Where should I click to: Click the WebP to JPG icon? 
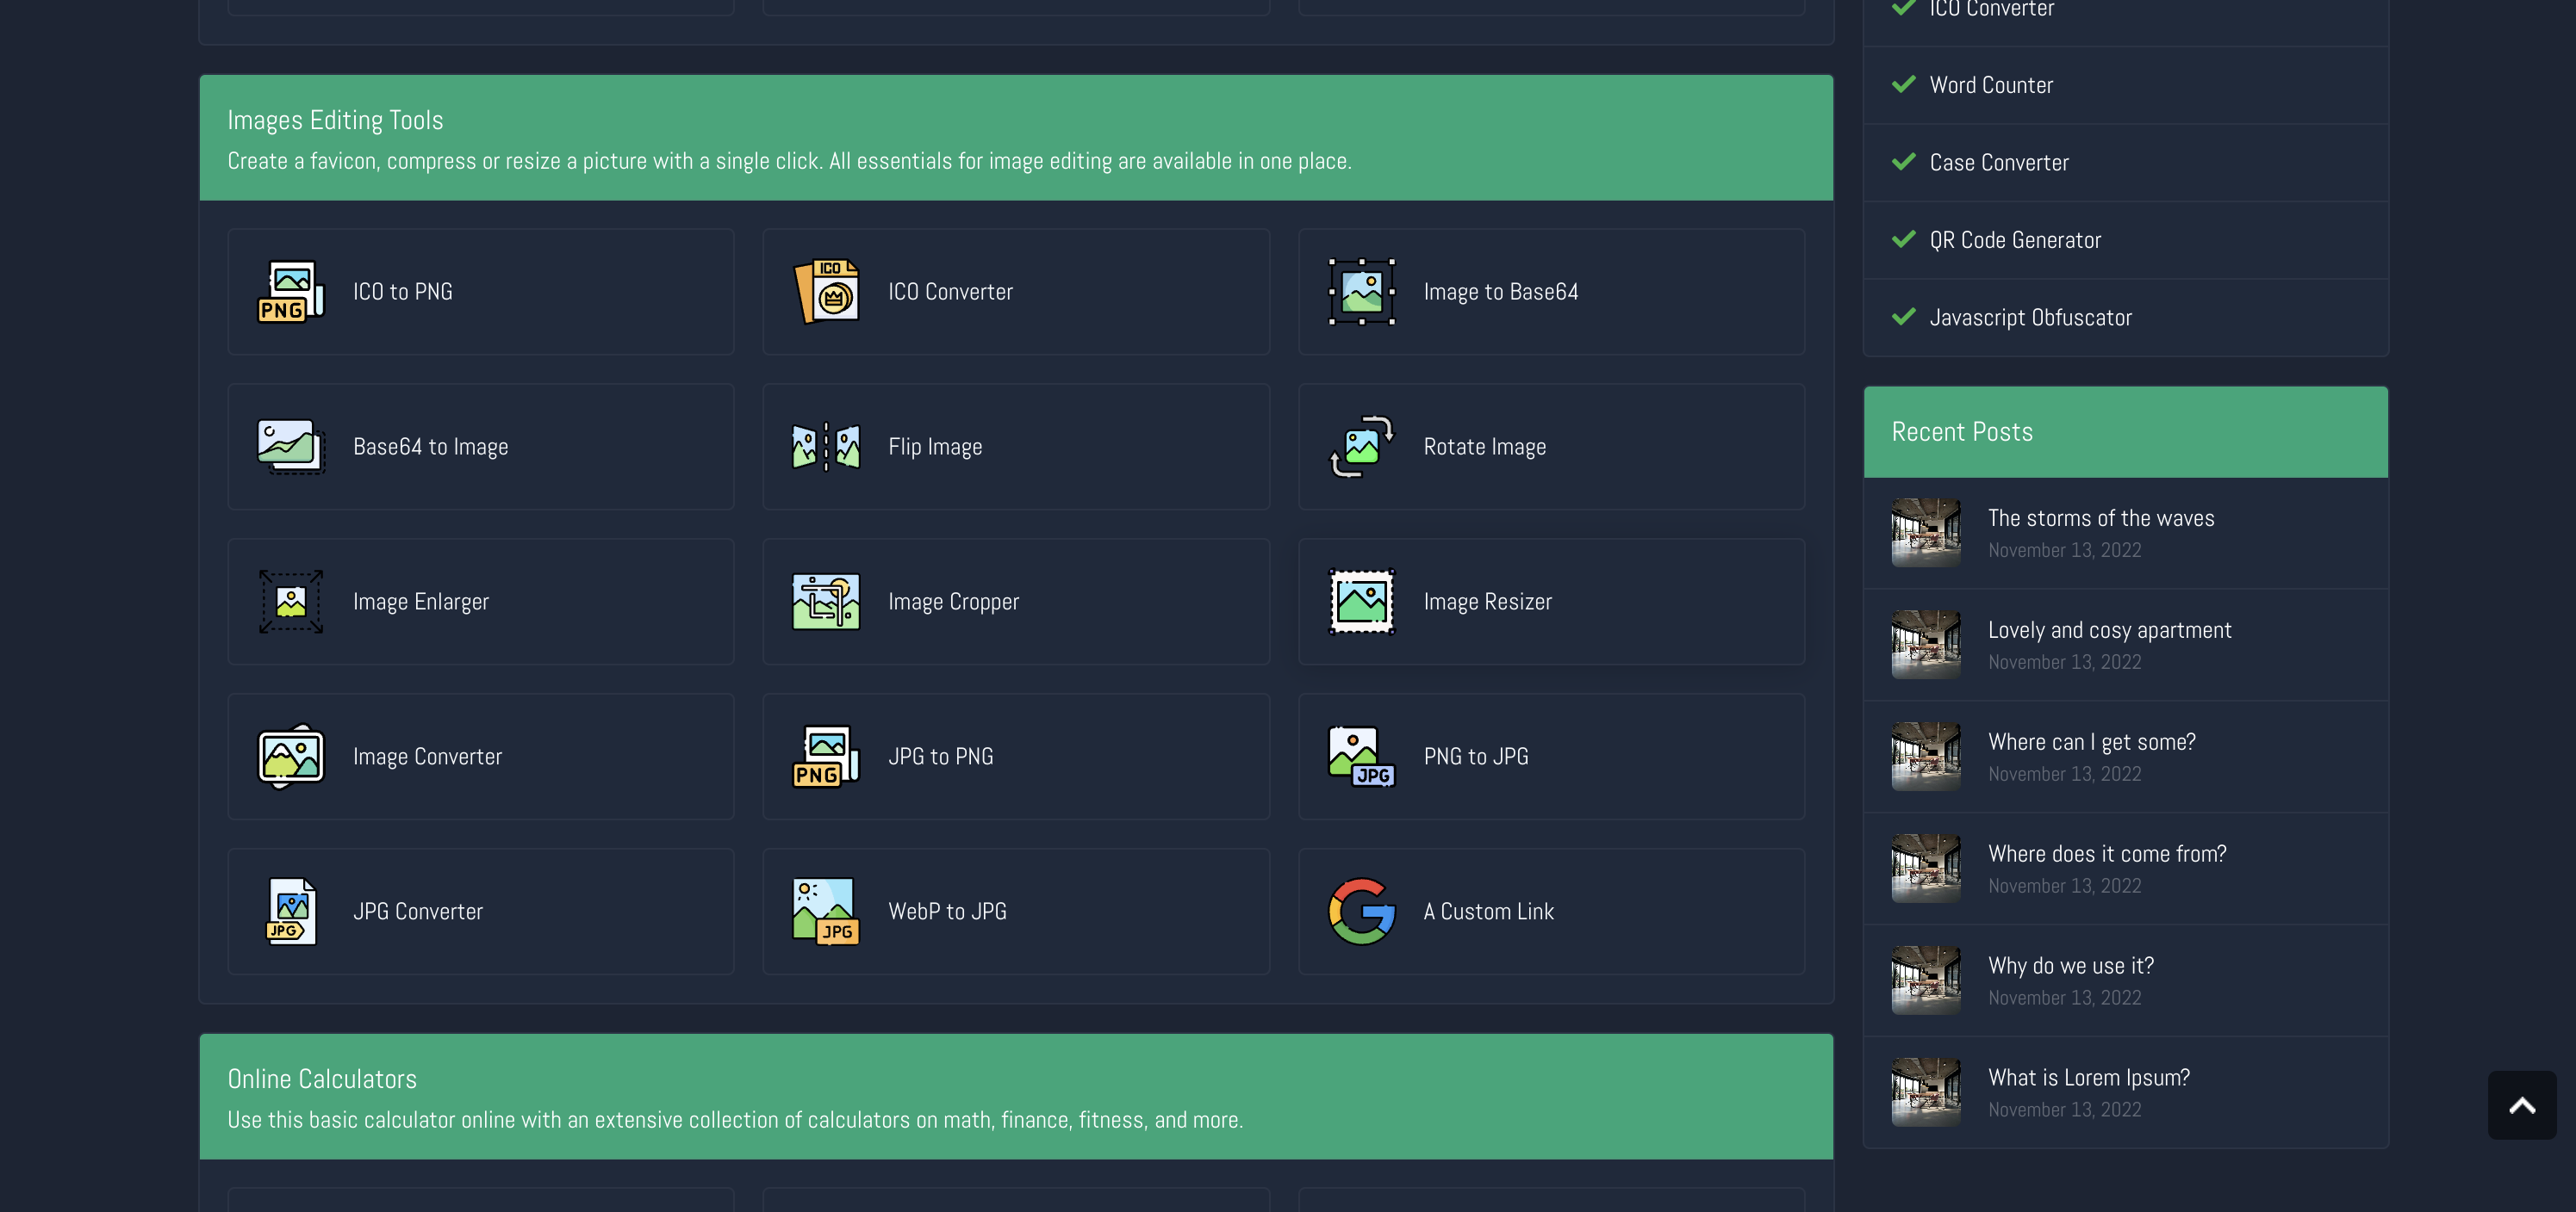[x=826, y=912]
